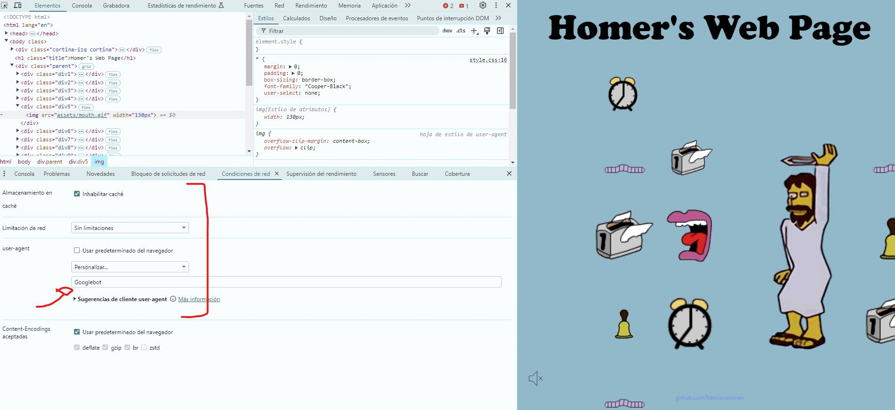This screenshot has width=895, height=410.
Task: Open the Red panel tab
Action: pos(279,6)
